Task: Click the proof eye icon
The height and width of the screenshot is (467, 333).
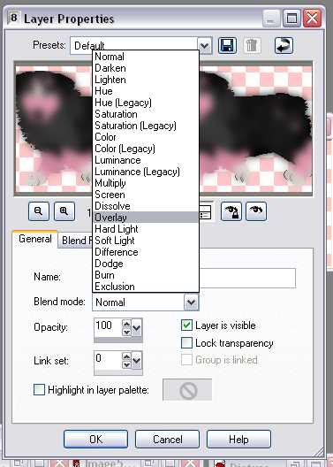Action: pos(256,211)
